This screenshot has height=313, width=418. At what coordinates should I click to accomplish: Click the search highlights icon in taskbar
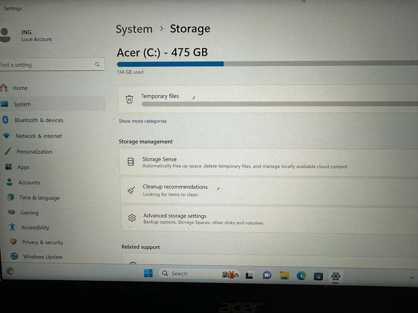(x=230, y=274)
